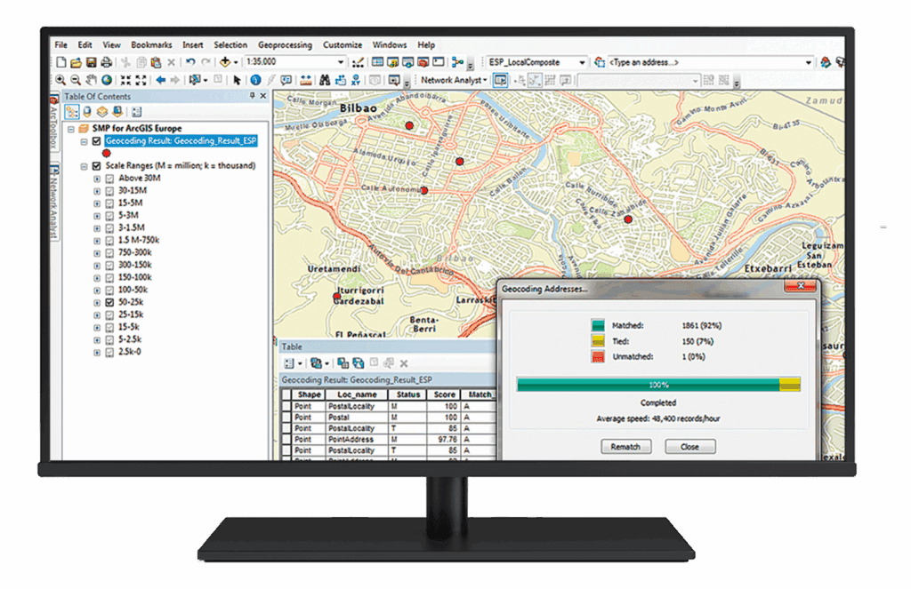Zoom to Full Extent globe
The width and height of the screenshot is (911, 589).
[x=107, y=80]
